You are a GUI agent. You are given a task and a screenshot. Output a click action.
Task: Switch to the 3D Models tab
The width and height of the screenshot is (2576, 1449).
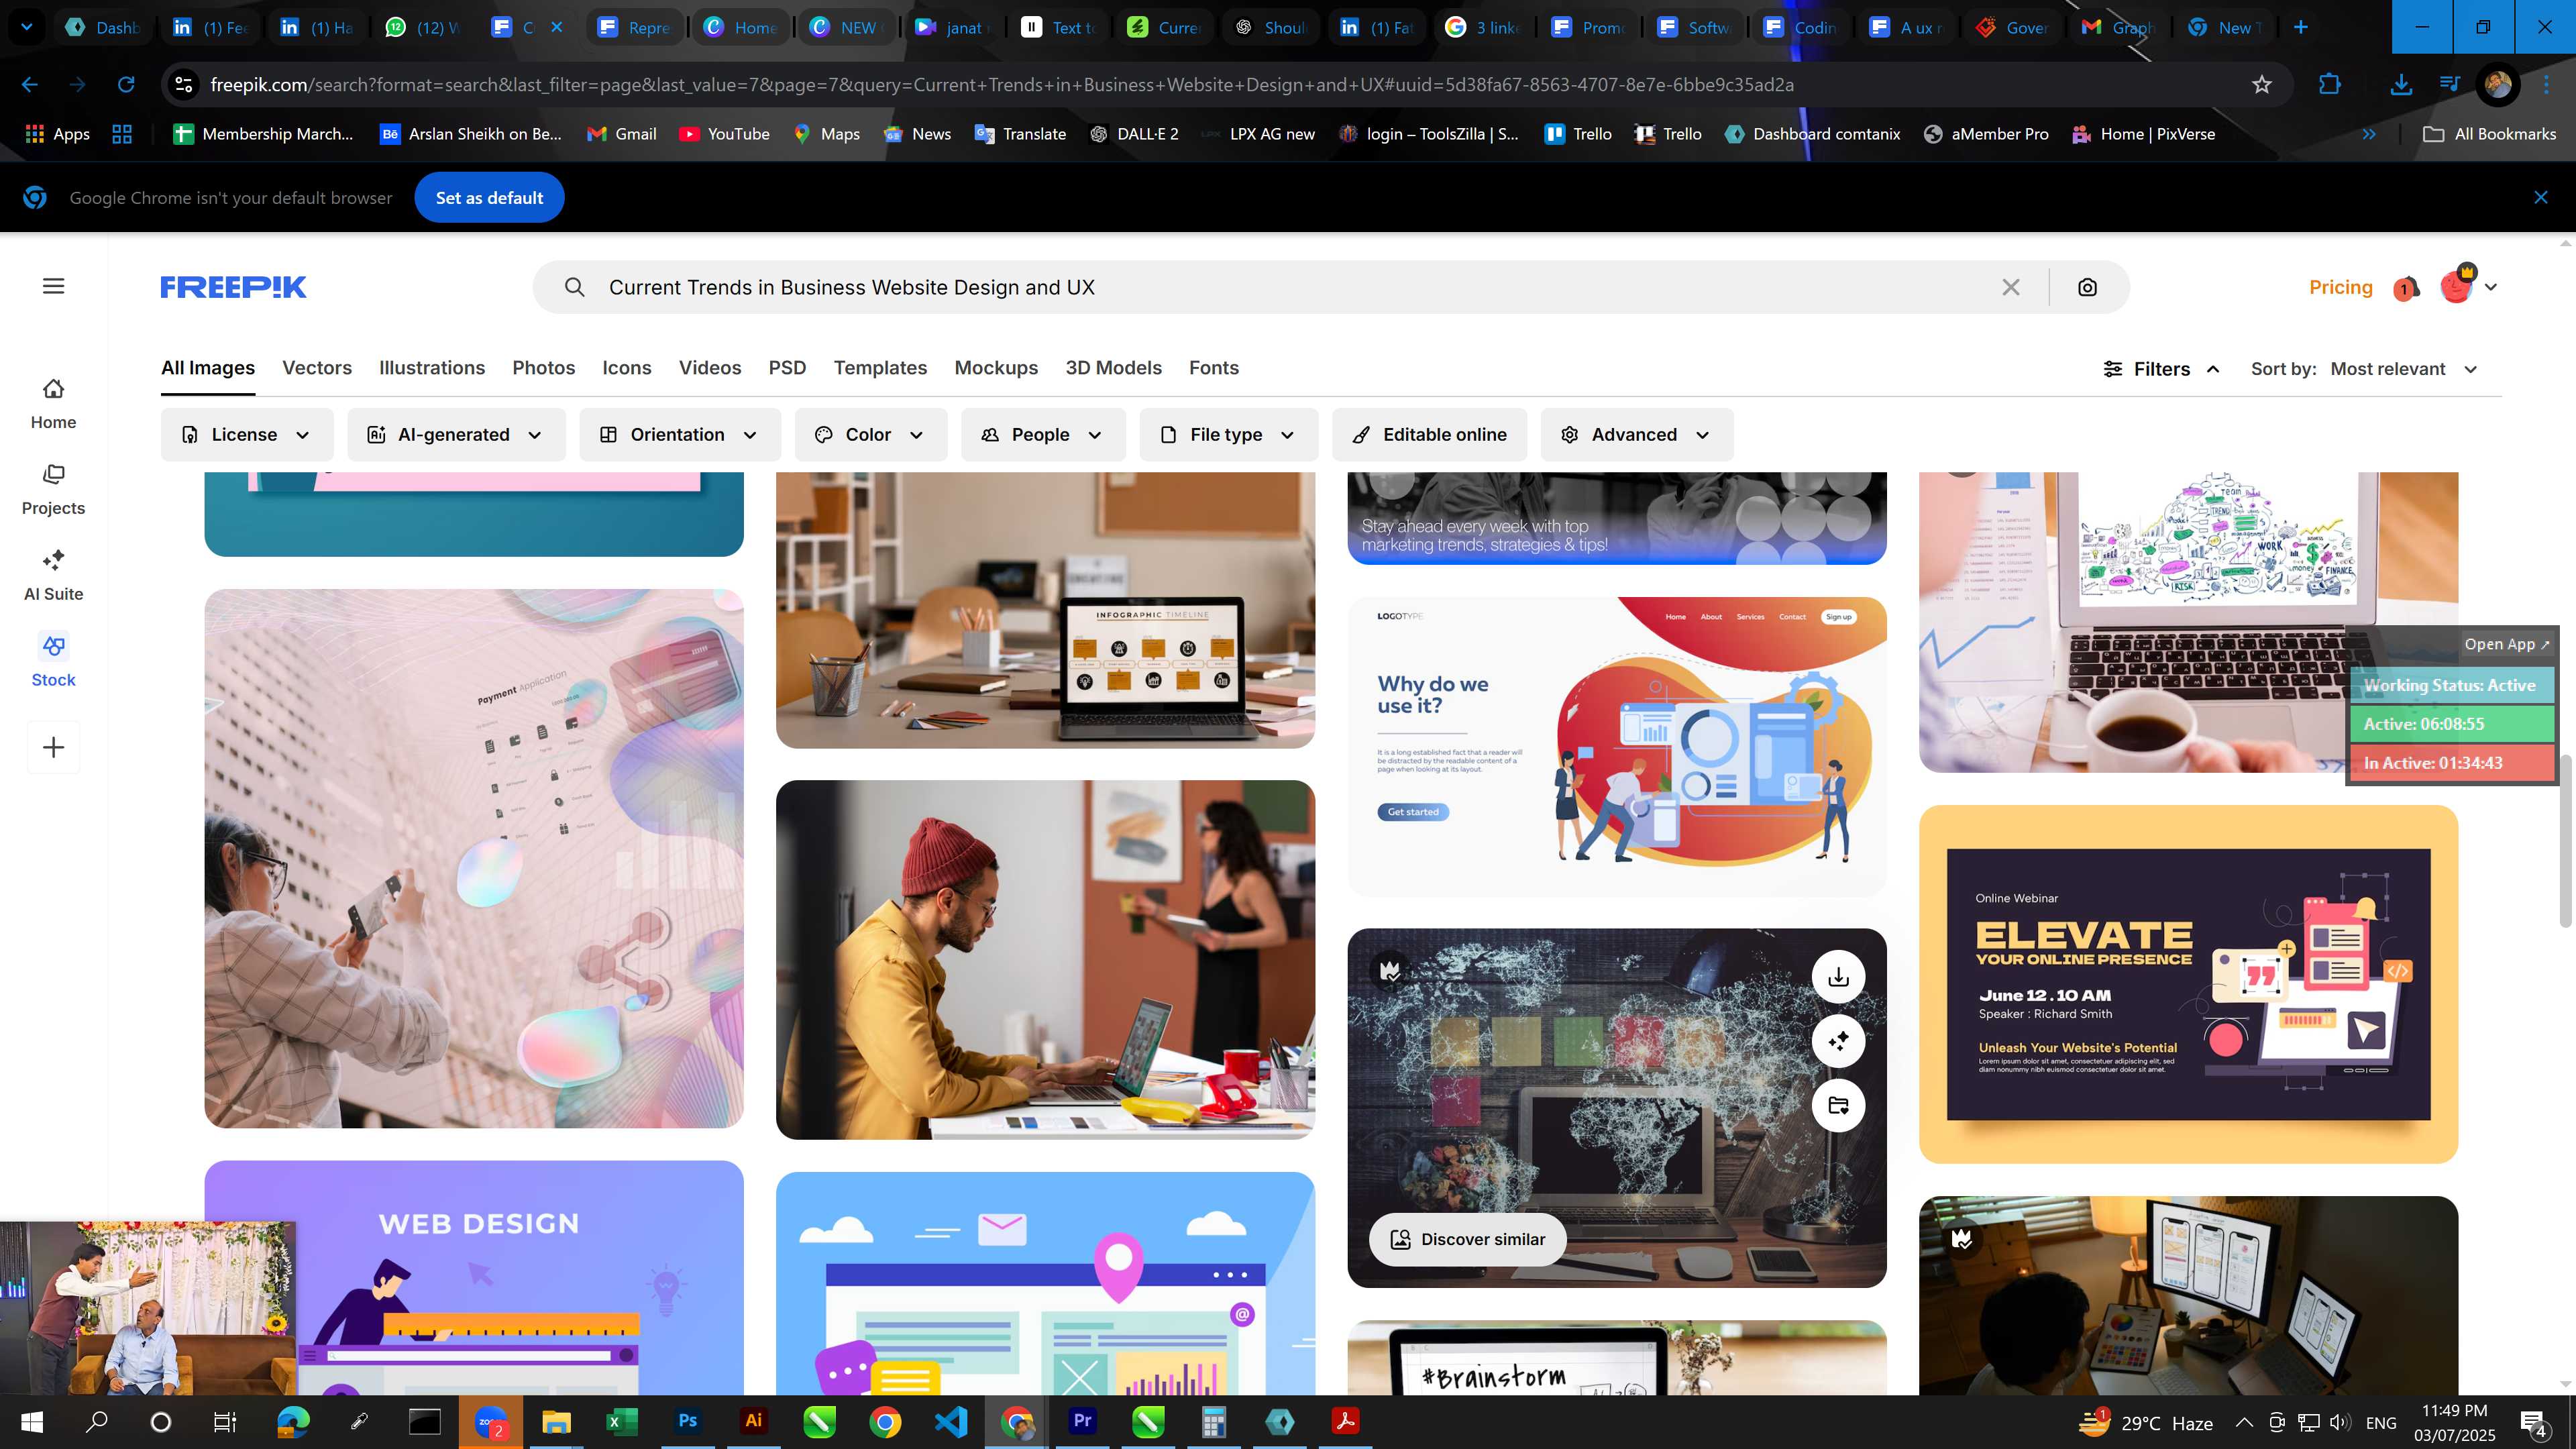click(x=1113, y=368)
